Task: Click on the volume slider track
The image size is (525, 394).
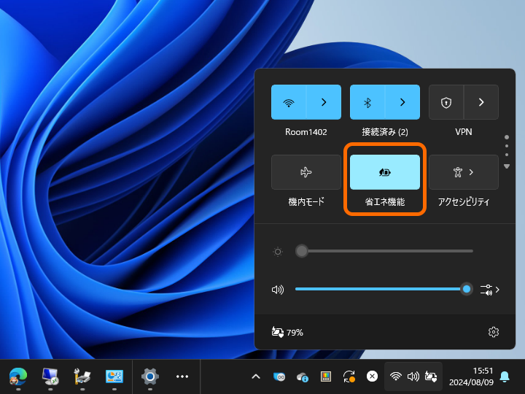Action: point(379,290)
